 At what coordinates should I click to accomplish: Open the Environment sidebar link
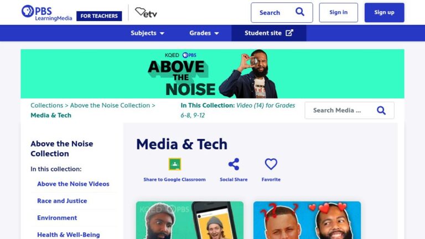(57, 218)
